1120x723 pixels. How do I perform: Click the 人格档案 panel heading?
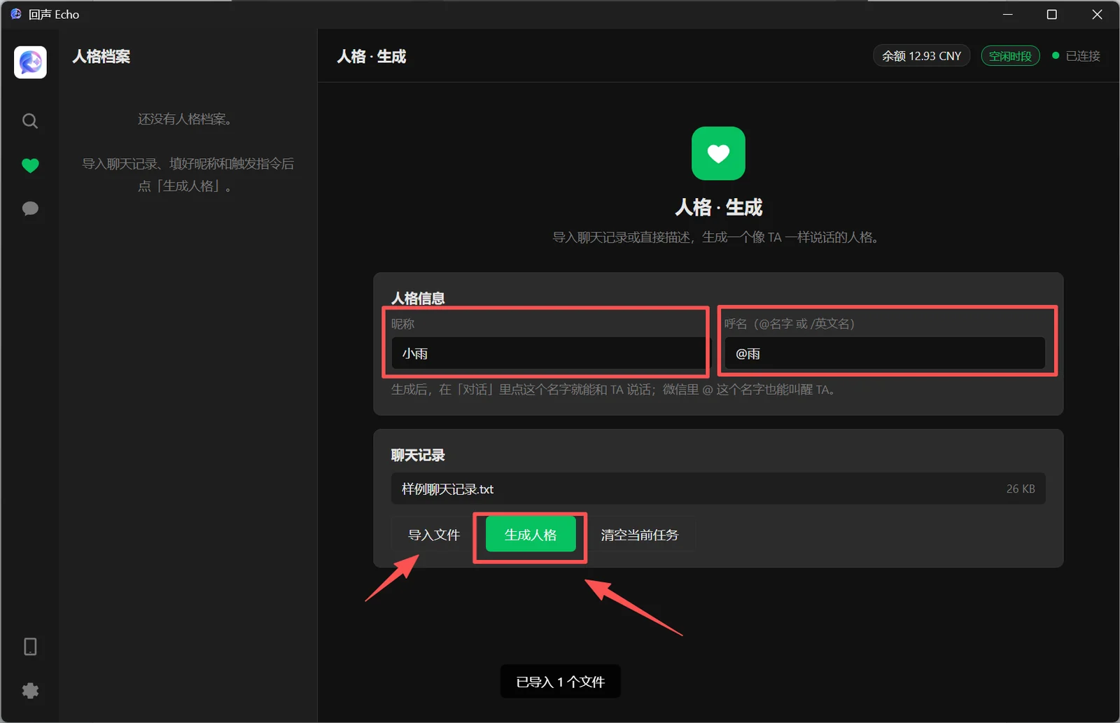[101, 57]
